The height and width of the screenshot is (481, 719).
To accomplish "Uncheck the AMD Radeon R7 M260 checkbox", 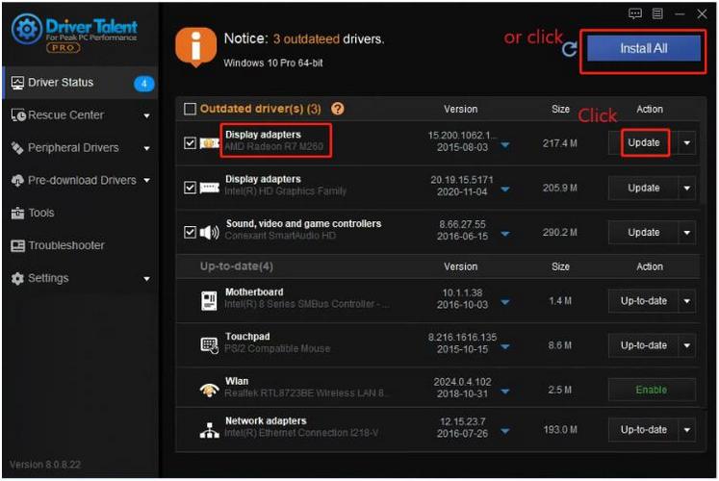I will pyautogui.click(x=190, y=143).
